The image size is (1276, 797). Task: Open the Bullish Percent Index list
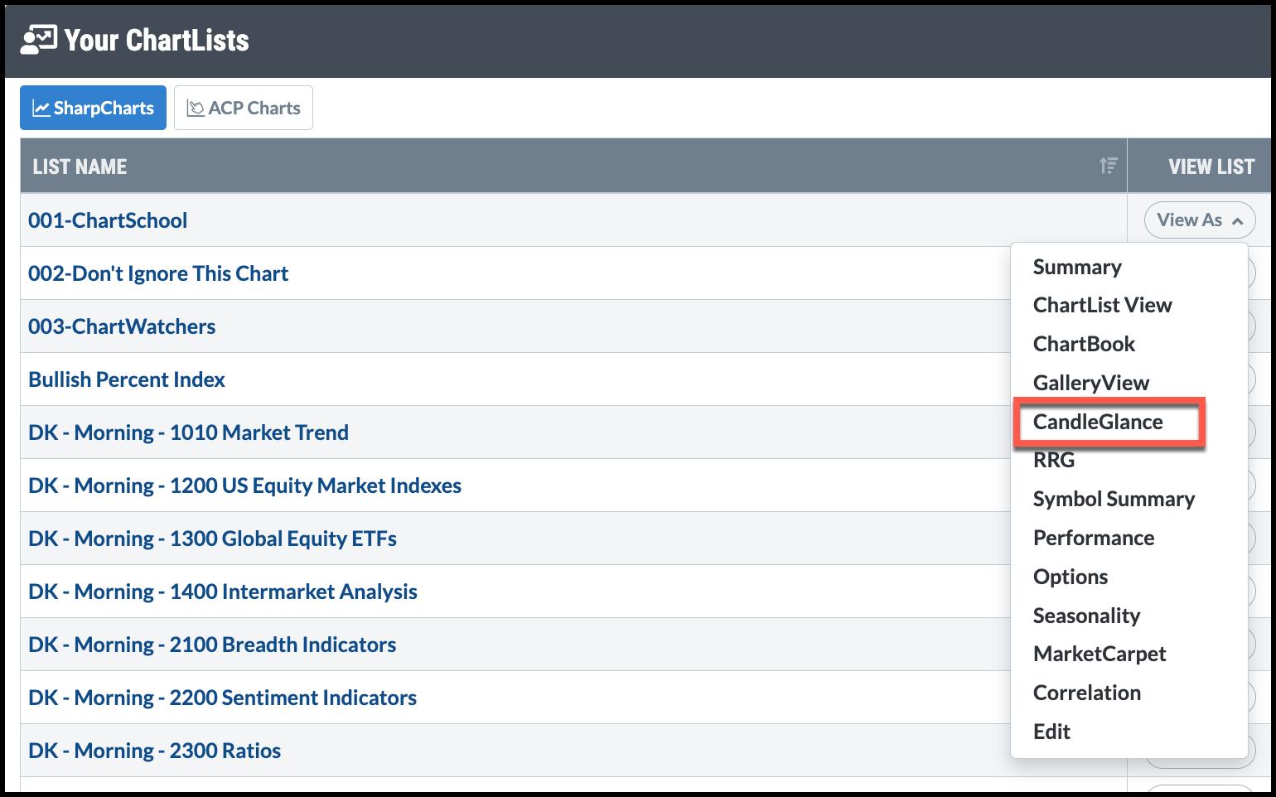127,379
